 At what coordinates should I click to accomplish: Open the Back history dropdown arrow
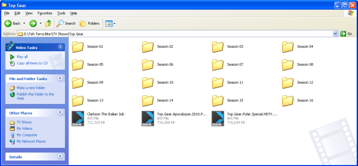[24, 23]
